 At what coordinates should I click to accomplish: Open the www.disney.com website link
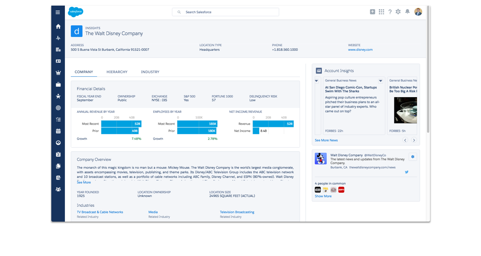pyautogui.click(x=360, y=50)
